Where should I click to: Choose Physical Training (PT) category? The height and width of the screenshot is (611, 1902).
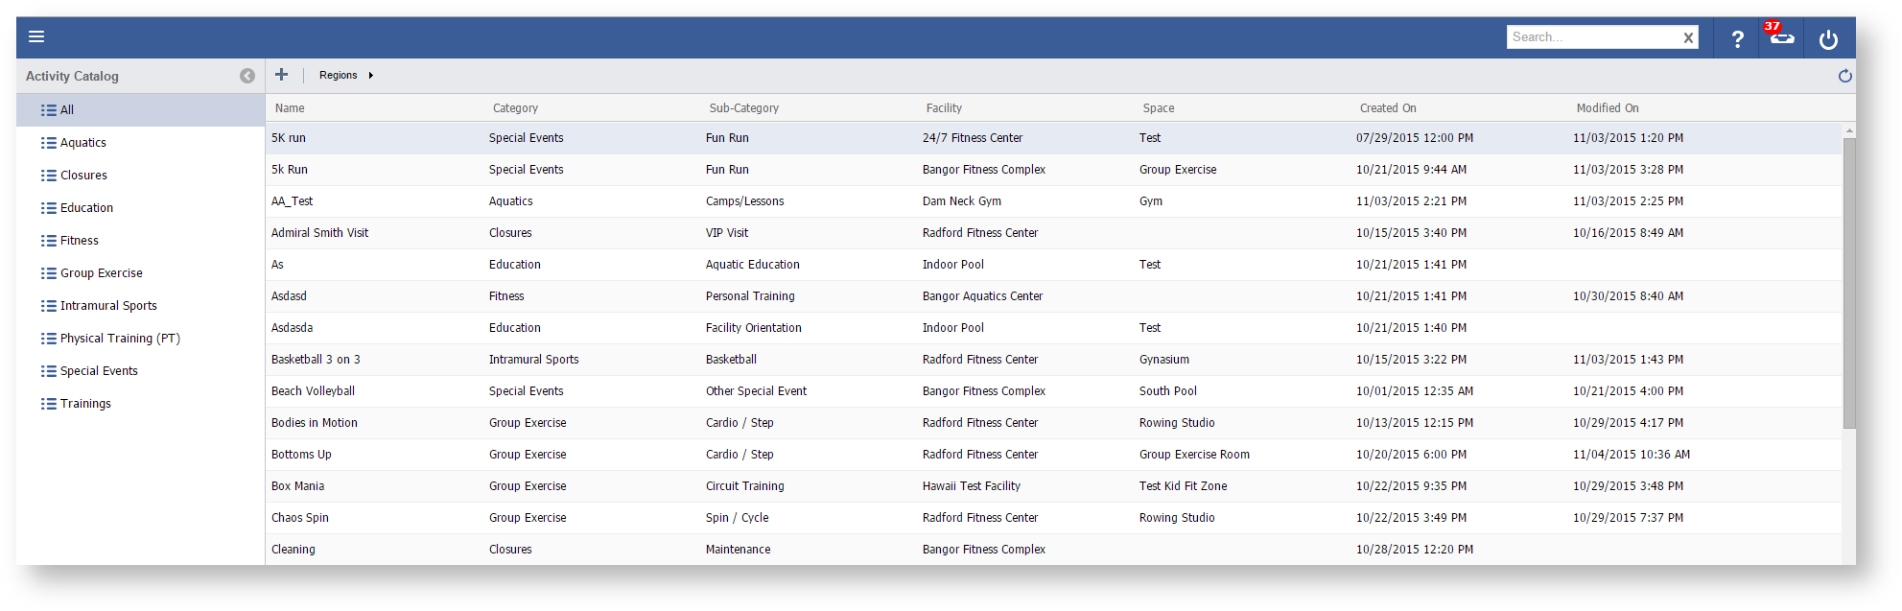[x=120, y=339]
